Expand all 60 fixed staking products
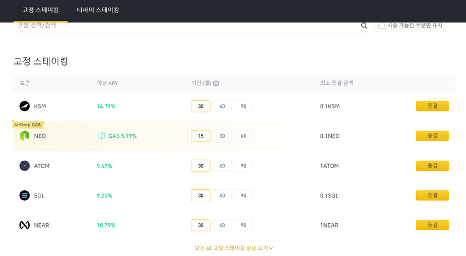The image size is (466, 256). (x=234, y=248)
